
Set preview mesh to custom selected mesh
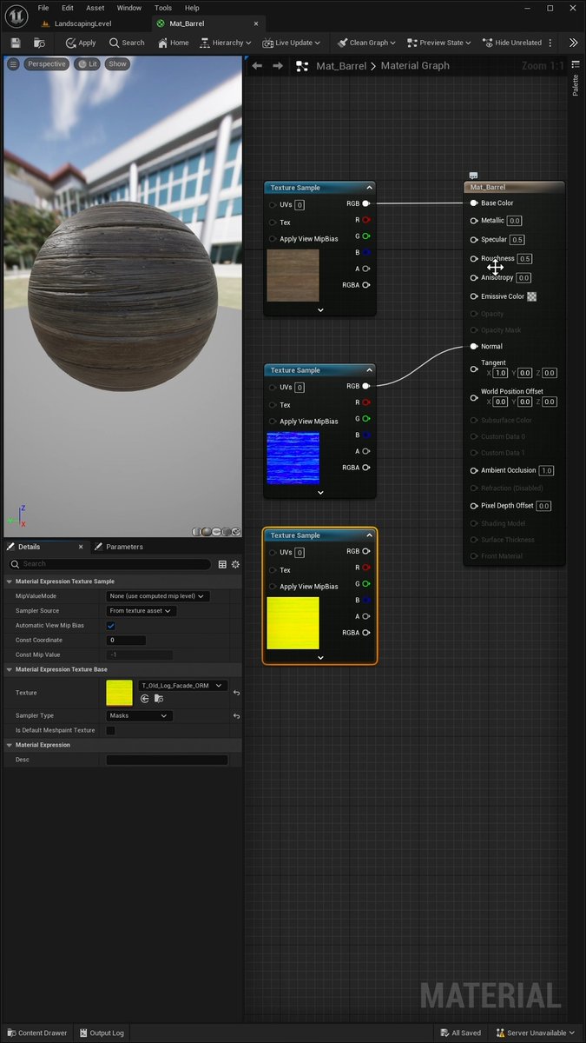coord(235,532)
